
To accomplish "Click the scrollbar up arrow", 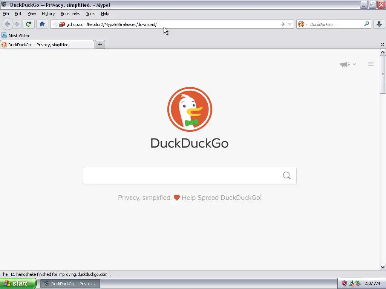I will [383, 52].
